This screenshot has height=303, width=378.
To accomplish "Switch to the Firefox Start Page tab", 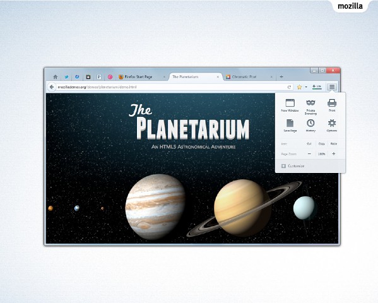I will click(142, 77).
